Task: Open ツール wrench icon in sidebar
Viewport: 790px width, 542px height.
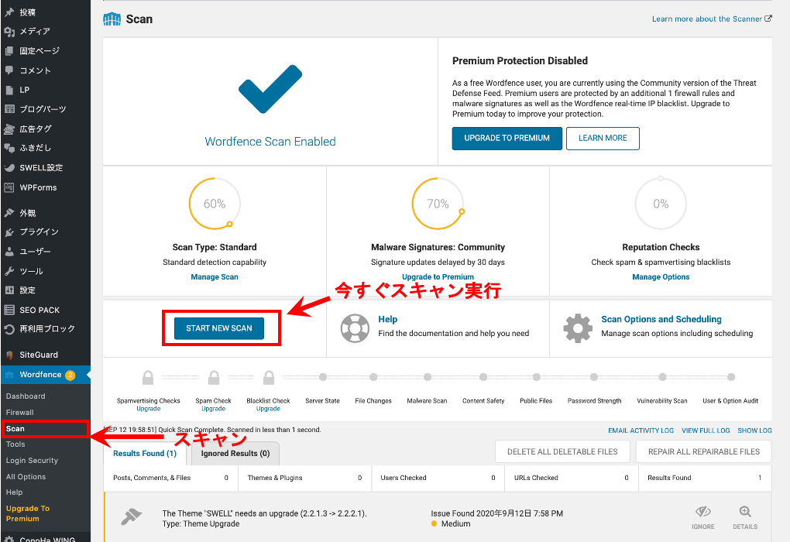Action: pos(9,271)
